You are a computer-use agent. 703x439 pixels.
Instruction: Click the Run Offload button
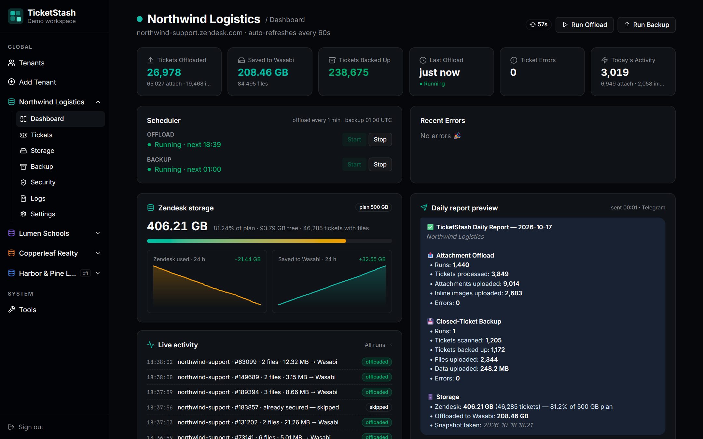(x=585, y=25)
